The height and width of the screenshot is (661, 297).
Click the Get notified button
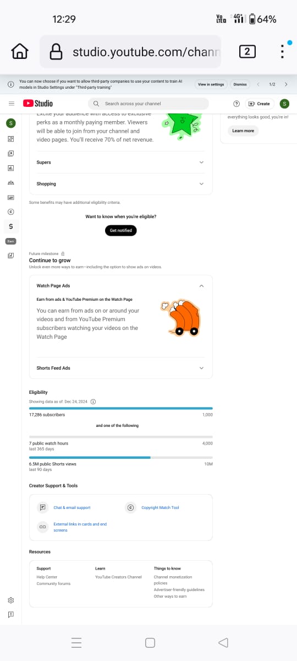tap(120, 230)
